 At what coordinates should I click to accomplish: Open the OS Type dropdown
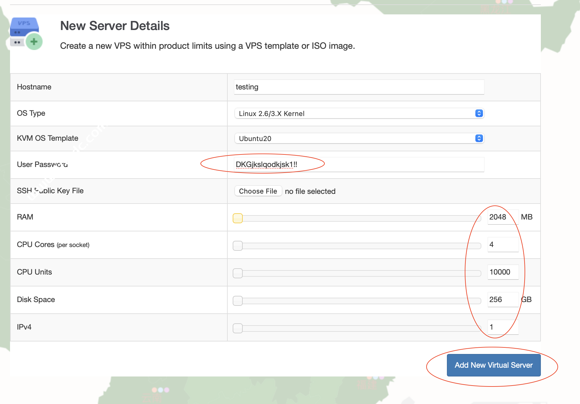coord(359,114)
